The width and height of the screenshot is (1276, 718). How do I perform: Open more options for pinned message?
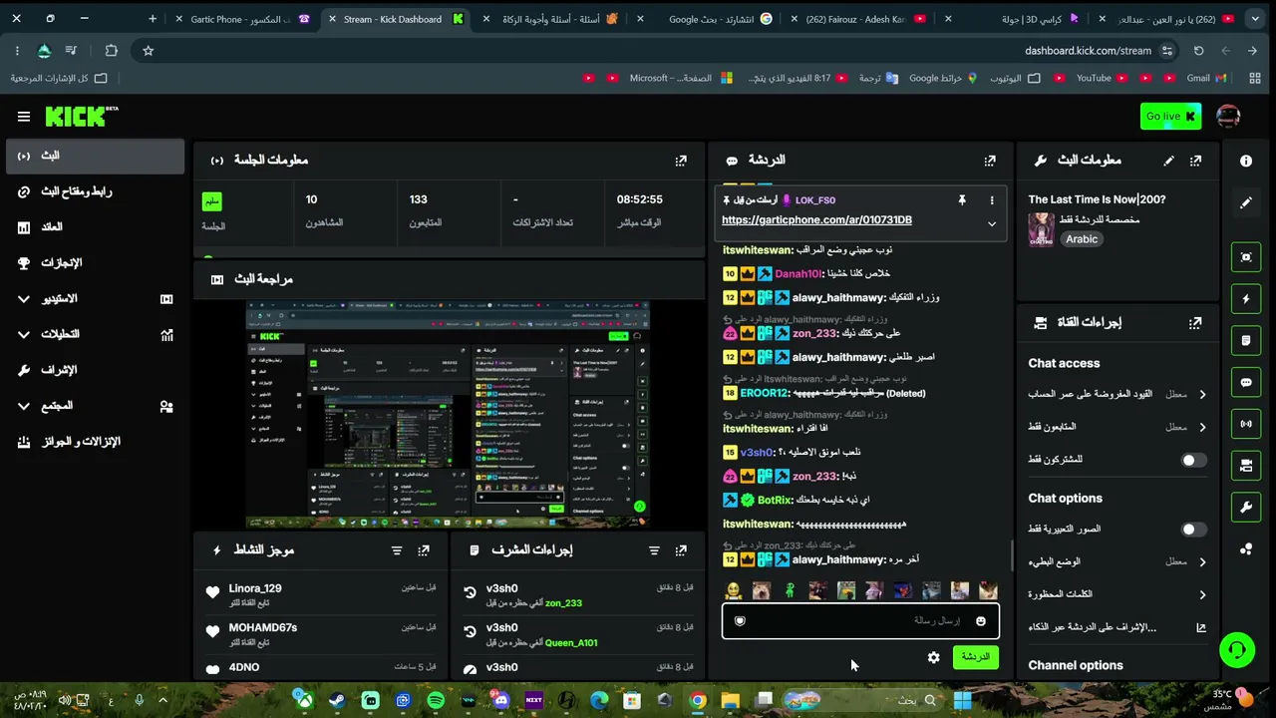coord(992,200)
